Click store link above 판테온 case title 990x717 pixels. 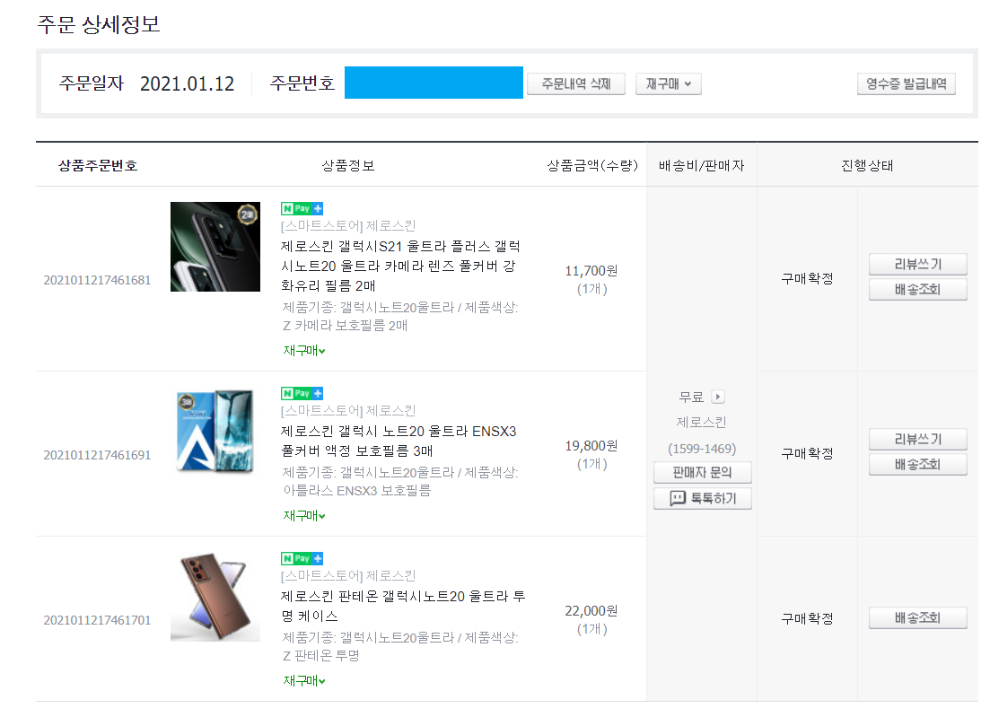[348, 576]
